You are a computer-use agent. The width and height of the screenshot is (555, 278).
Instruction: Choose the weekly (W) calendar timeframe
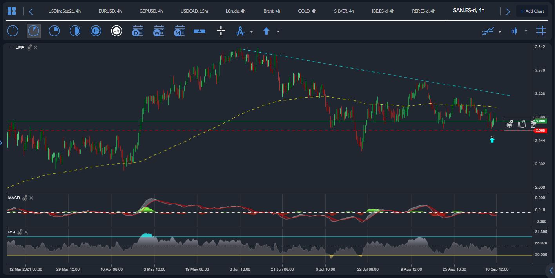[x=159, y=31]
